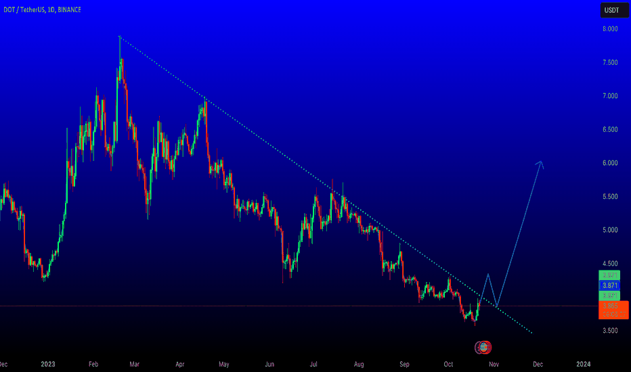This screenshot has width=631, height=372.
Task: Click the Apr label on time axis
Action: (180, 364)
